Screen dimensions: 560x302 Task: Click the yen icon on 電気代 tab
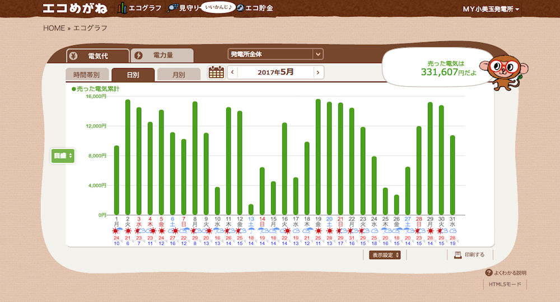click(x=73, y=56)
